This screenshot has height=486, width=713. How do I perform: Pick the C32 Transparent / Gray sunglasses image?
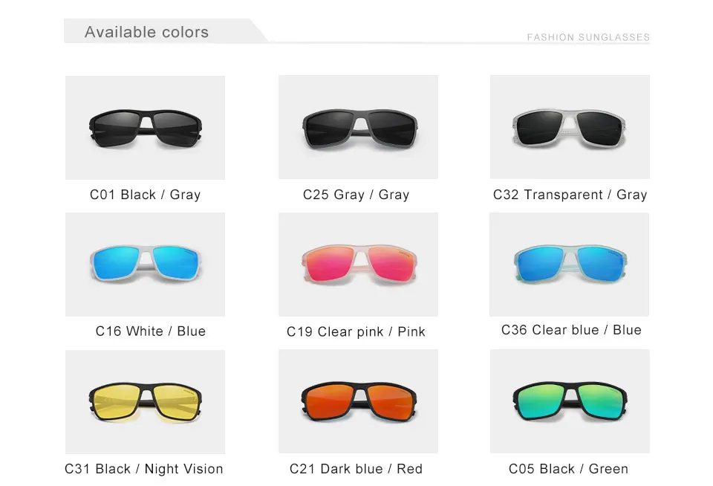[x=570, y=127]
